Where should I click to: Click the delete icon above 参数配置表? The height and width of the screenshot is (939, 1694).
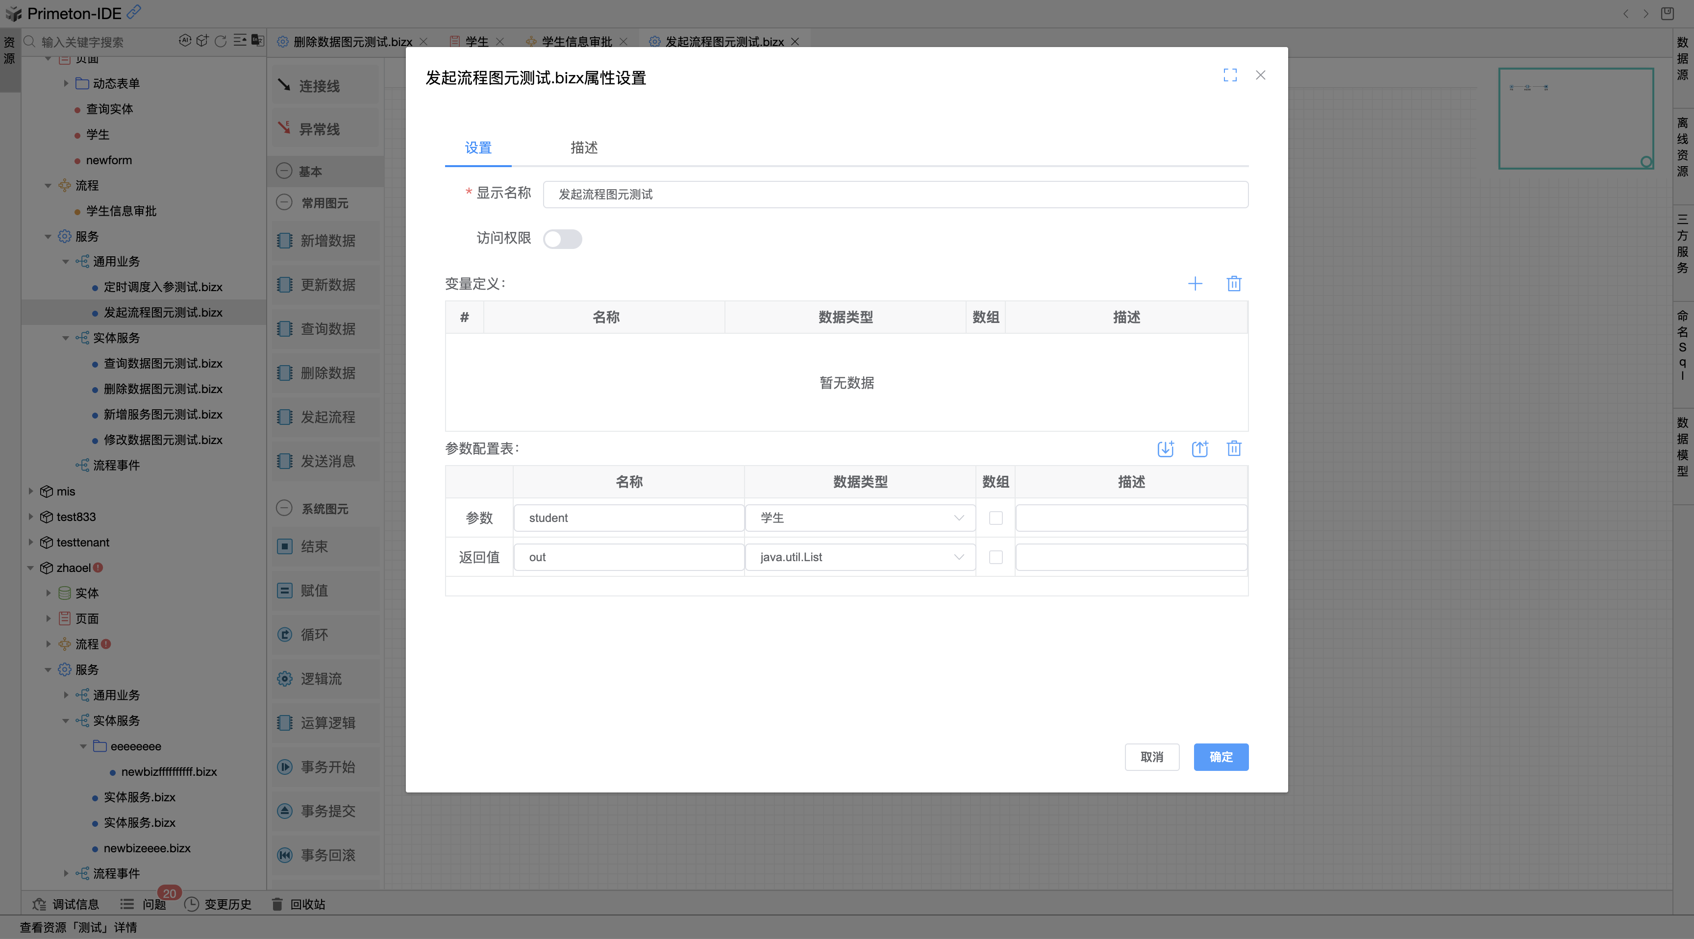tap(1234, 448)
